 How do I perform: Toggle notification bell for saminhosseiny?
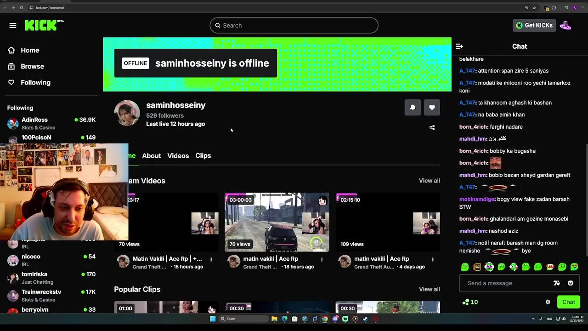[x=413, y=108]
